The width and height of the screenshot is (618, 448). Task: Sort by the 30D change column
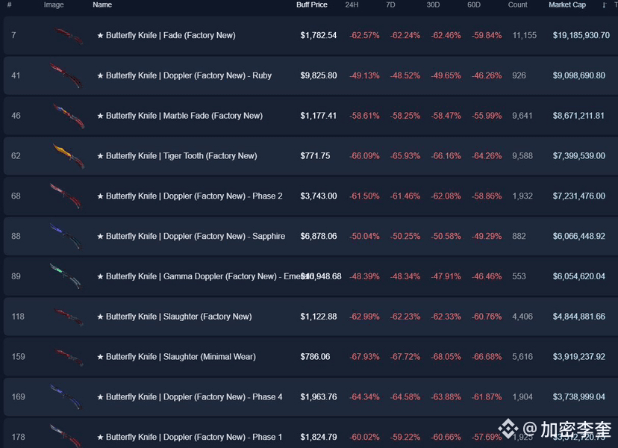[433, 5]
